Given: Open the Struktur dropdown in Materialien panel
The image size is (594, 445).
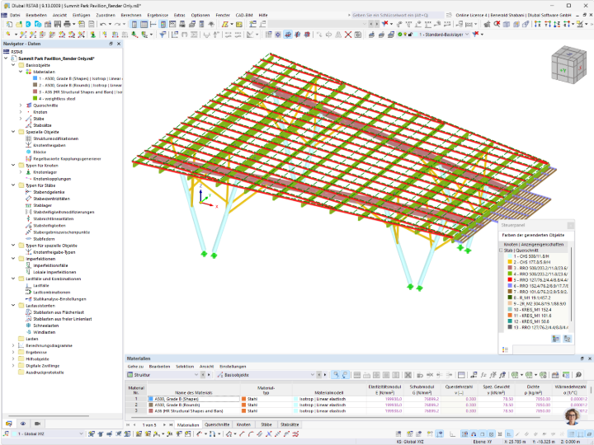Looking at the screenshot, I should 163,375.
